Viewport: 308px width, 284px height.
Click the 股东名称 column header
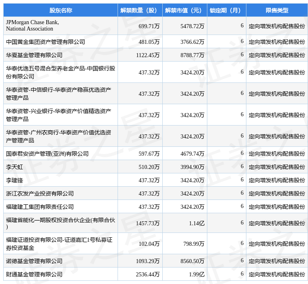tap(60, 10)
